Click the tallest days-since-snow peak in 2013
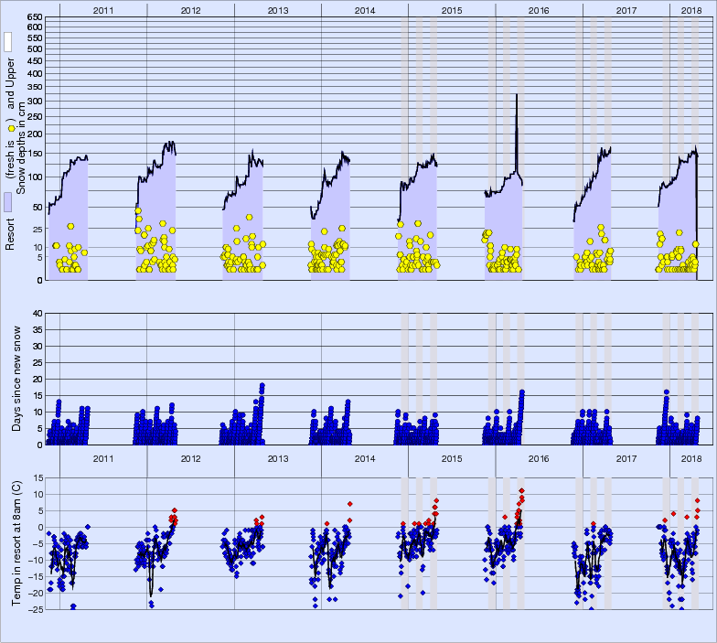717x643 pixels. click(262, 386)
